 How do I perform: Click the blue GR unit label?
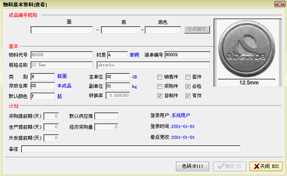point(135,77)
